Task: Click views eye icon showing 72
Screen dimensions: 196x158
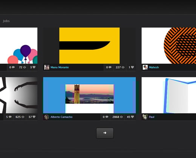Action: 24,67
